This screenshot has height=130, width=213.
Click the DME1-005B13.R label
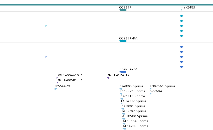point(69,80)
